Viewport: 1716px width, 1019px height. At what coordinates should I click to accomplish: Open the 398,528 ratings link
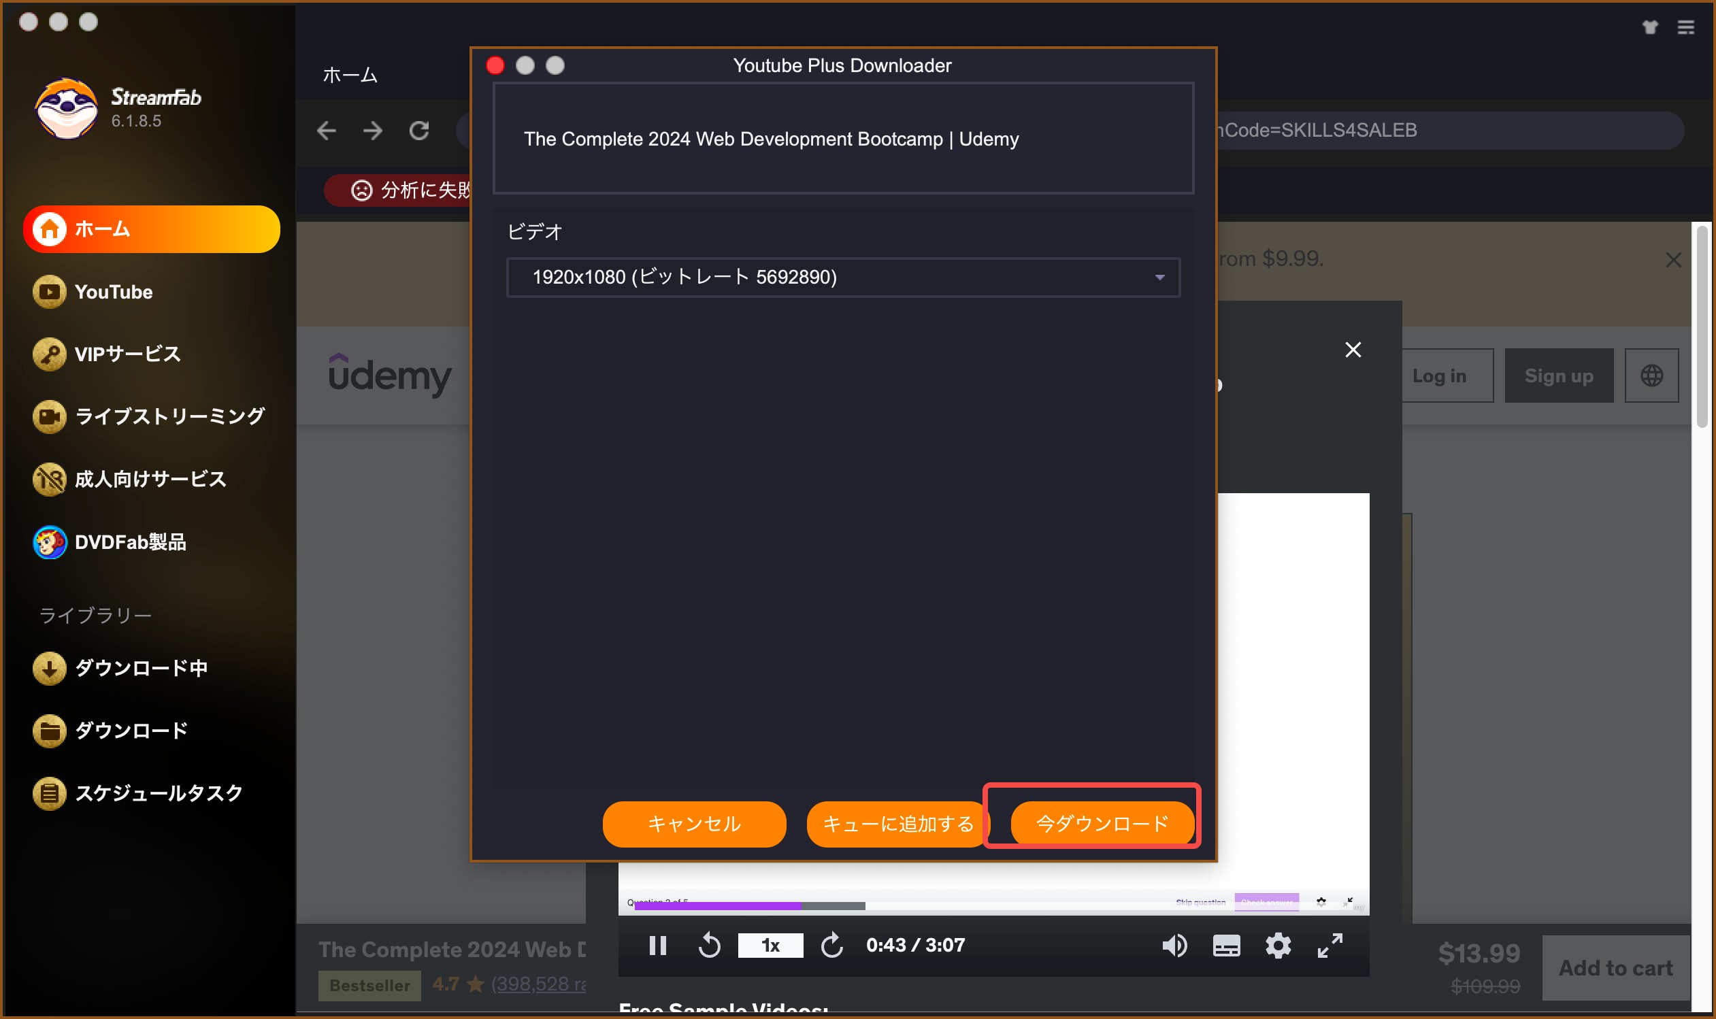click(540, 984)
